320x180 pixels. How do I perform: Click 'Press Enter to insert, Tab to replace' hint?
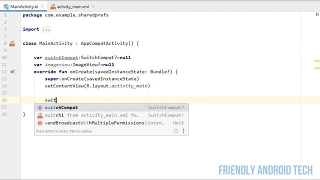pos(64,131)
